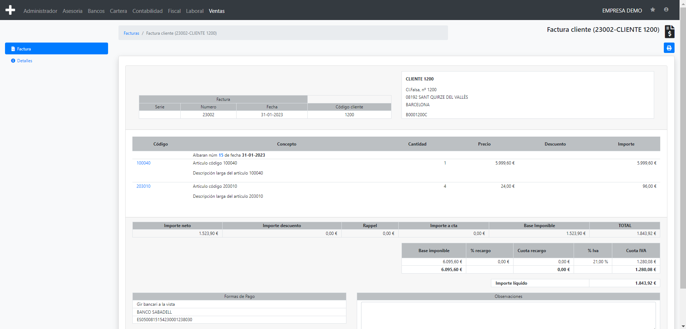Viewport: 686px width, 329px height.
Task: Click Descripción larga del artículo 203010
Action: click(228, 196)
